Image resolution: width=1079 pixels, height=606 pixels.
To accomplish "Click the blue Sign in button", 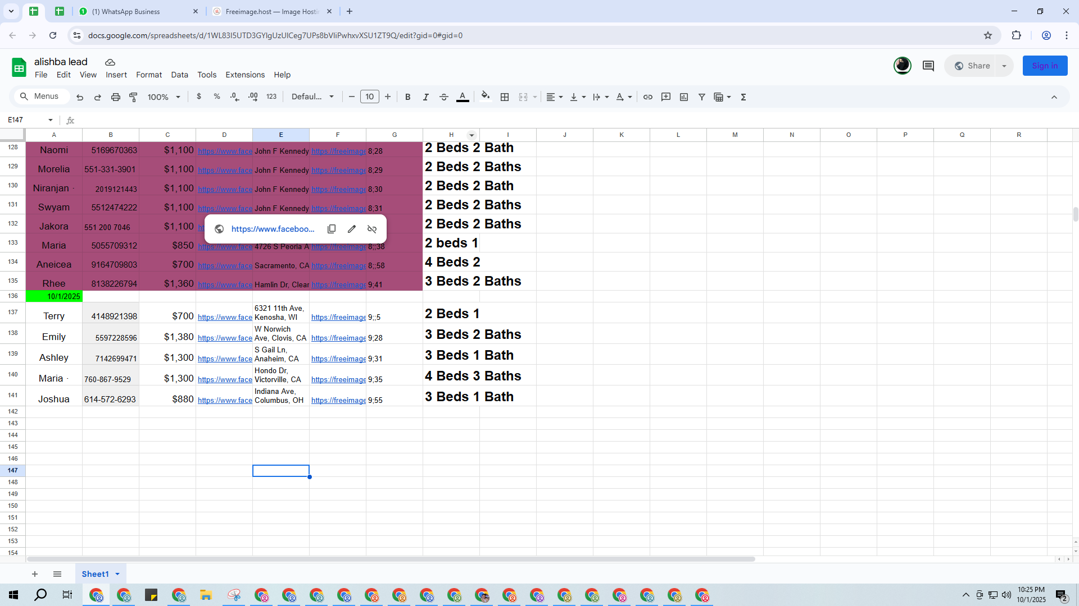I will (x=1045, y=66).
